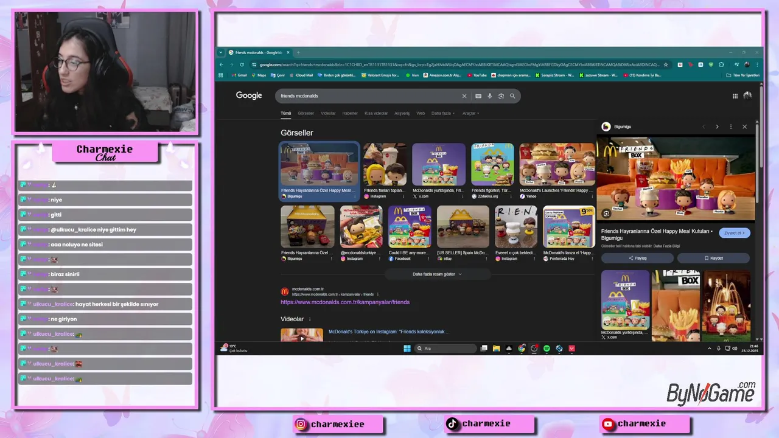This screenshot has height=438, width=779.
Task: Open the large Friends Box preview image
Action: click(676, 178)
